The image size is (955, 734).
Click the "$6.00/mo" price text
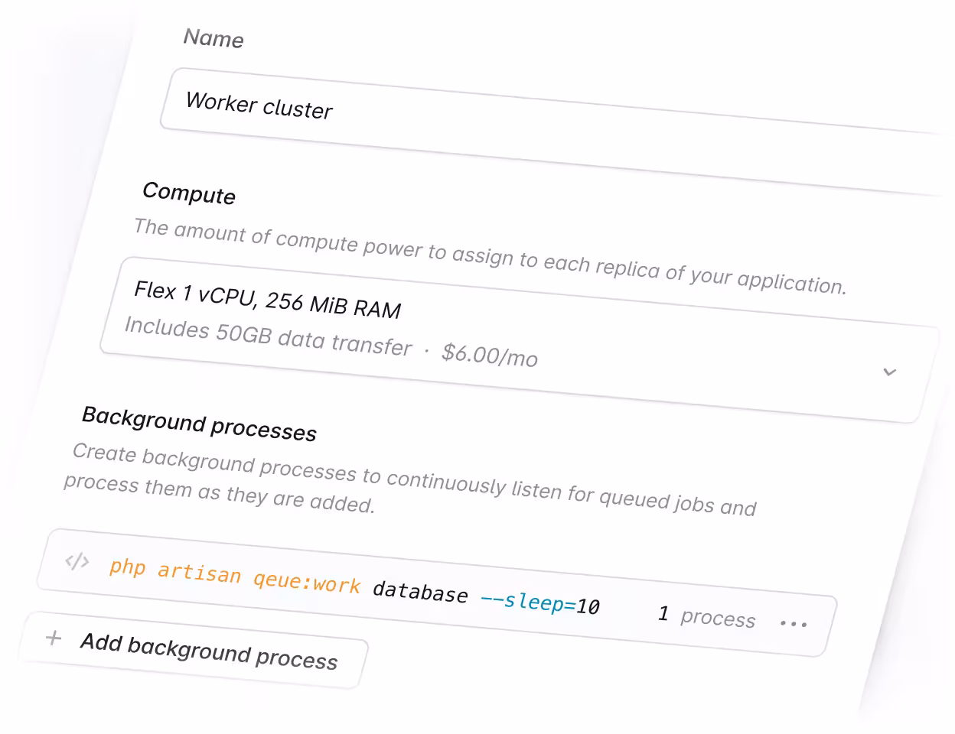coord(490,355)
